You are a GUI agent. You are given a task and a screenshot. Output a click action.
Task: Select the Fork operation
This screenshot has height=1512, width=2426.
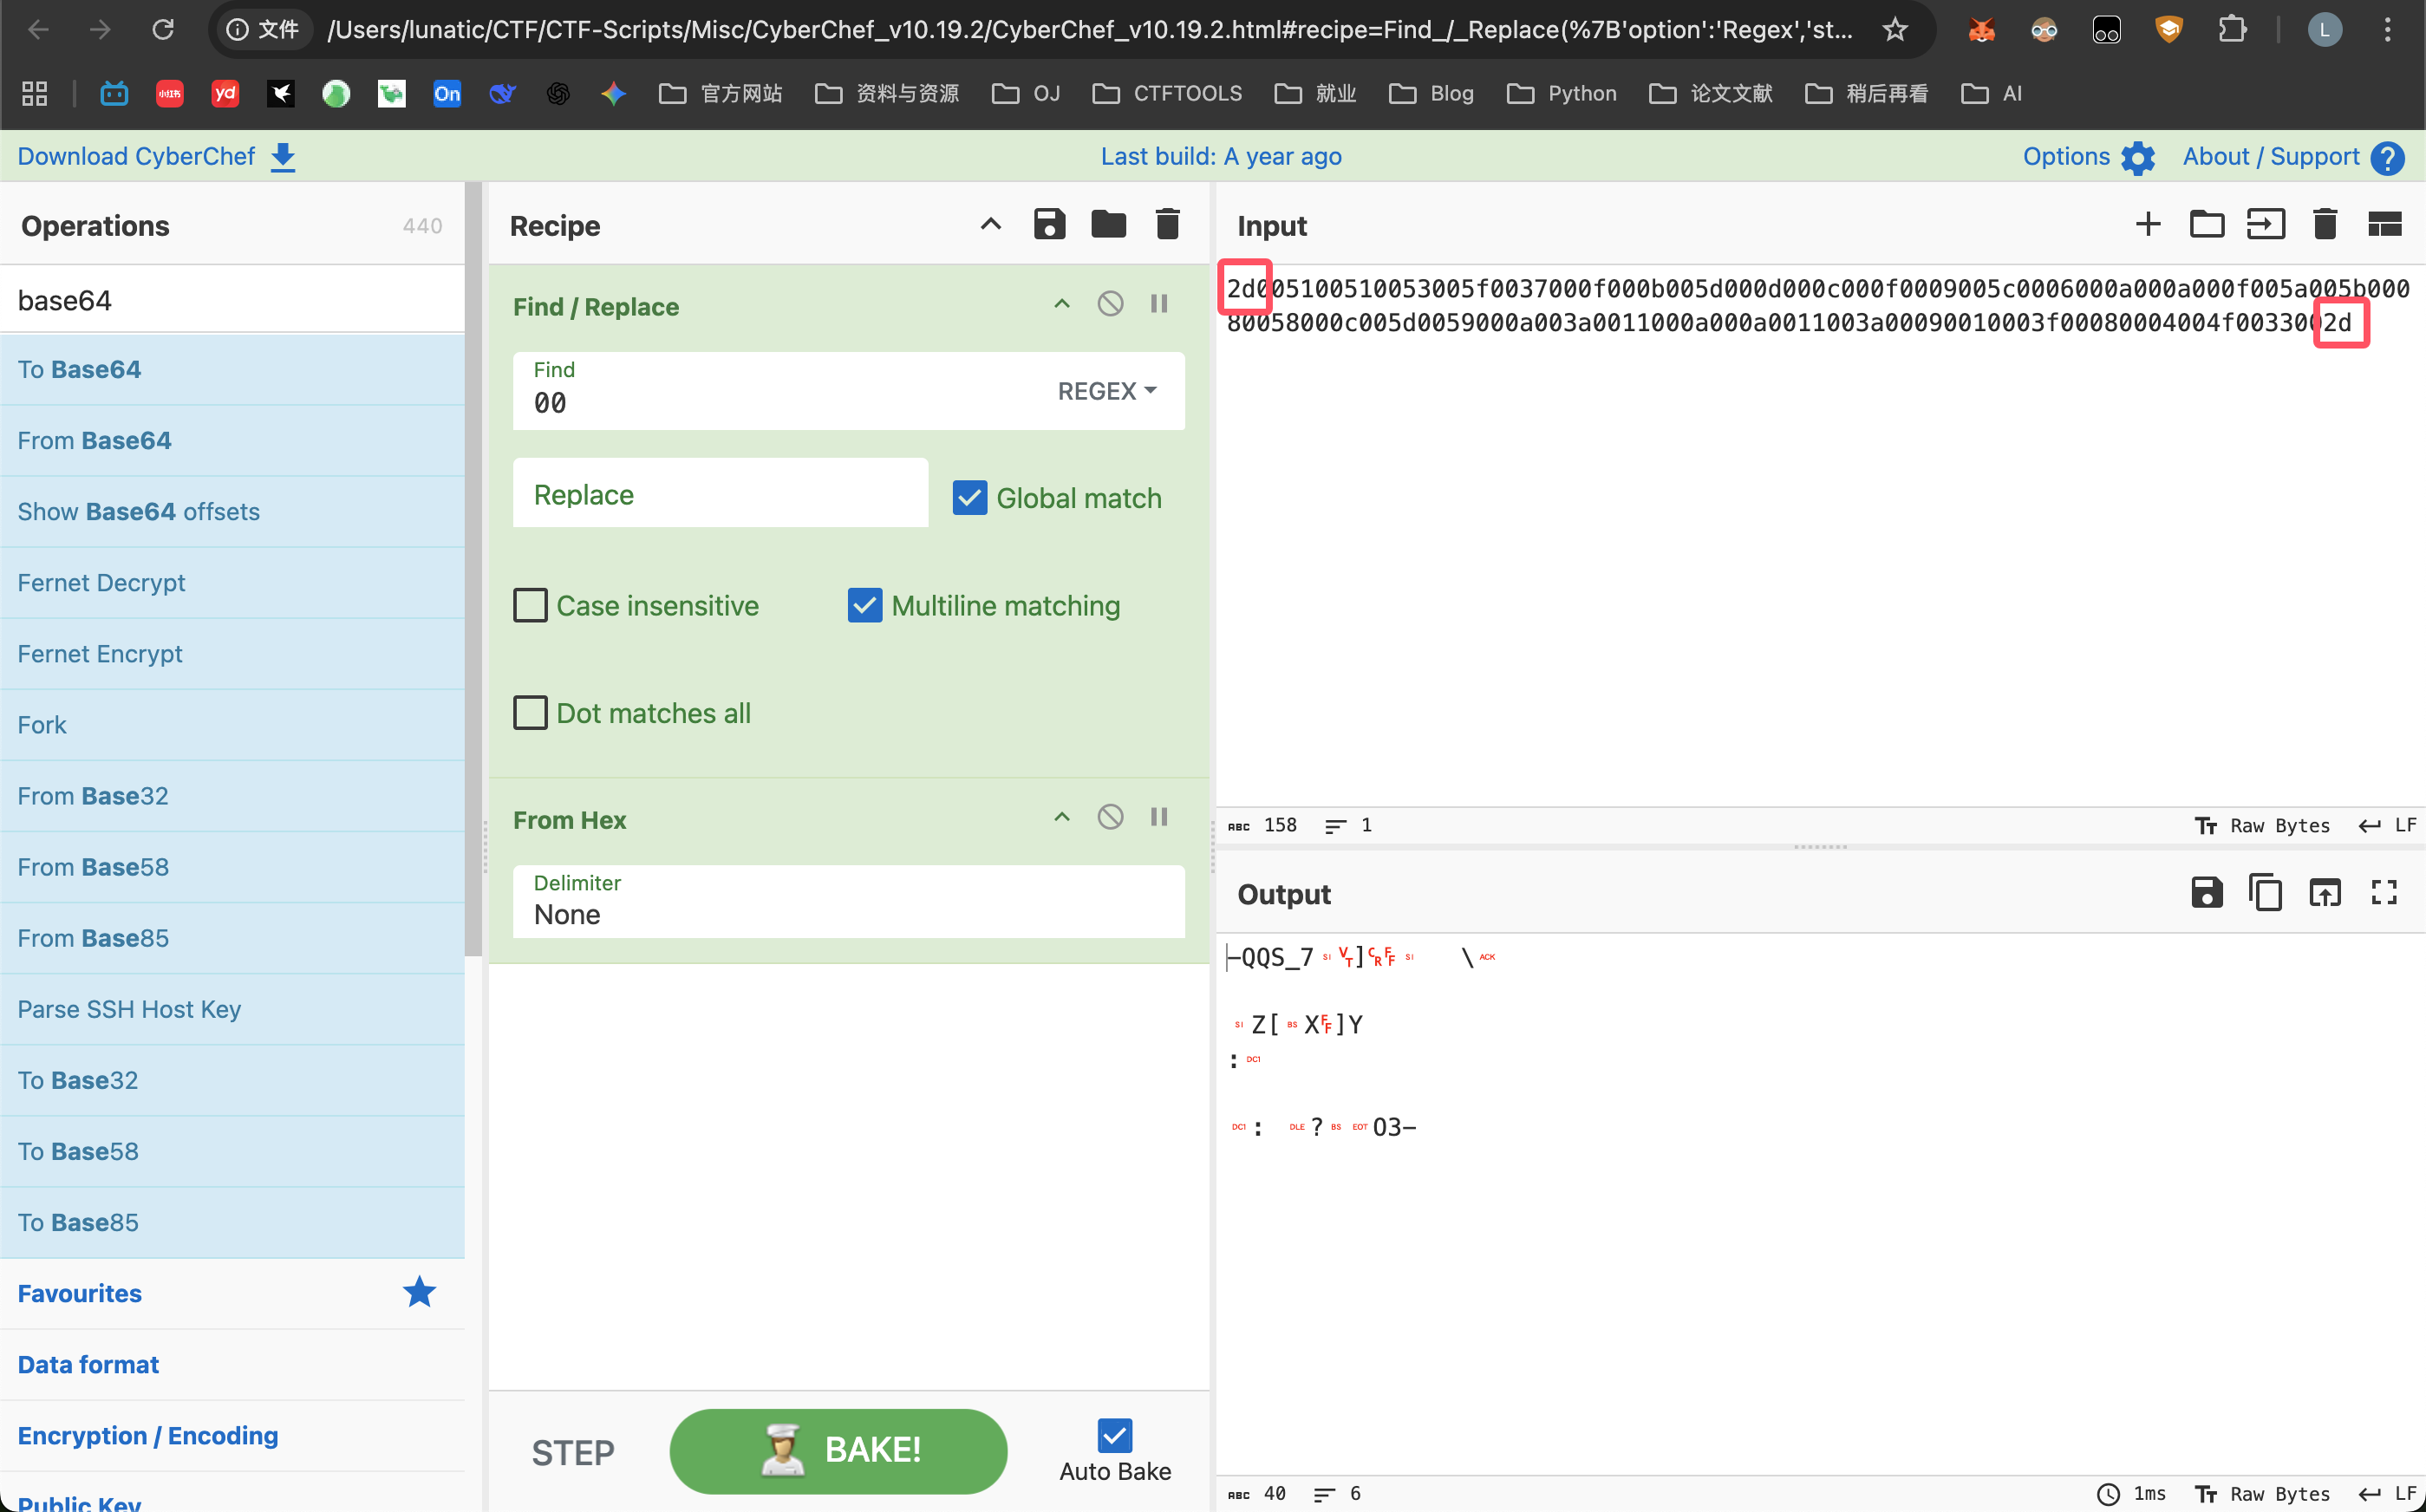pos(232,724)
